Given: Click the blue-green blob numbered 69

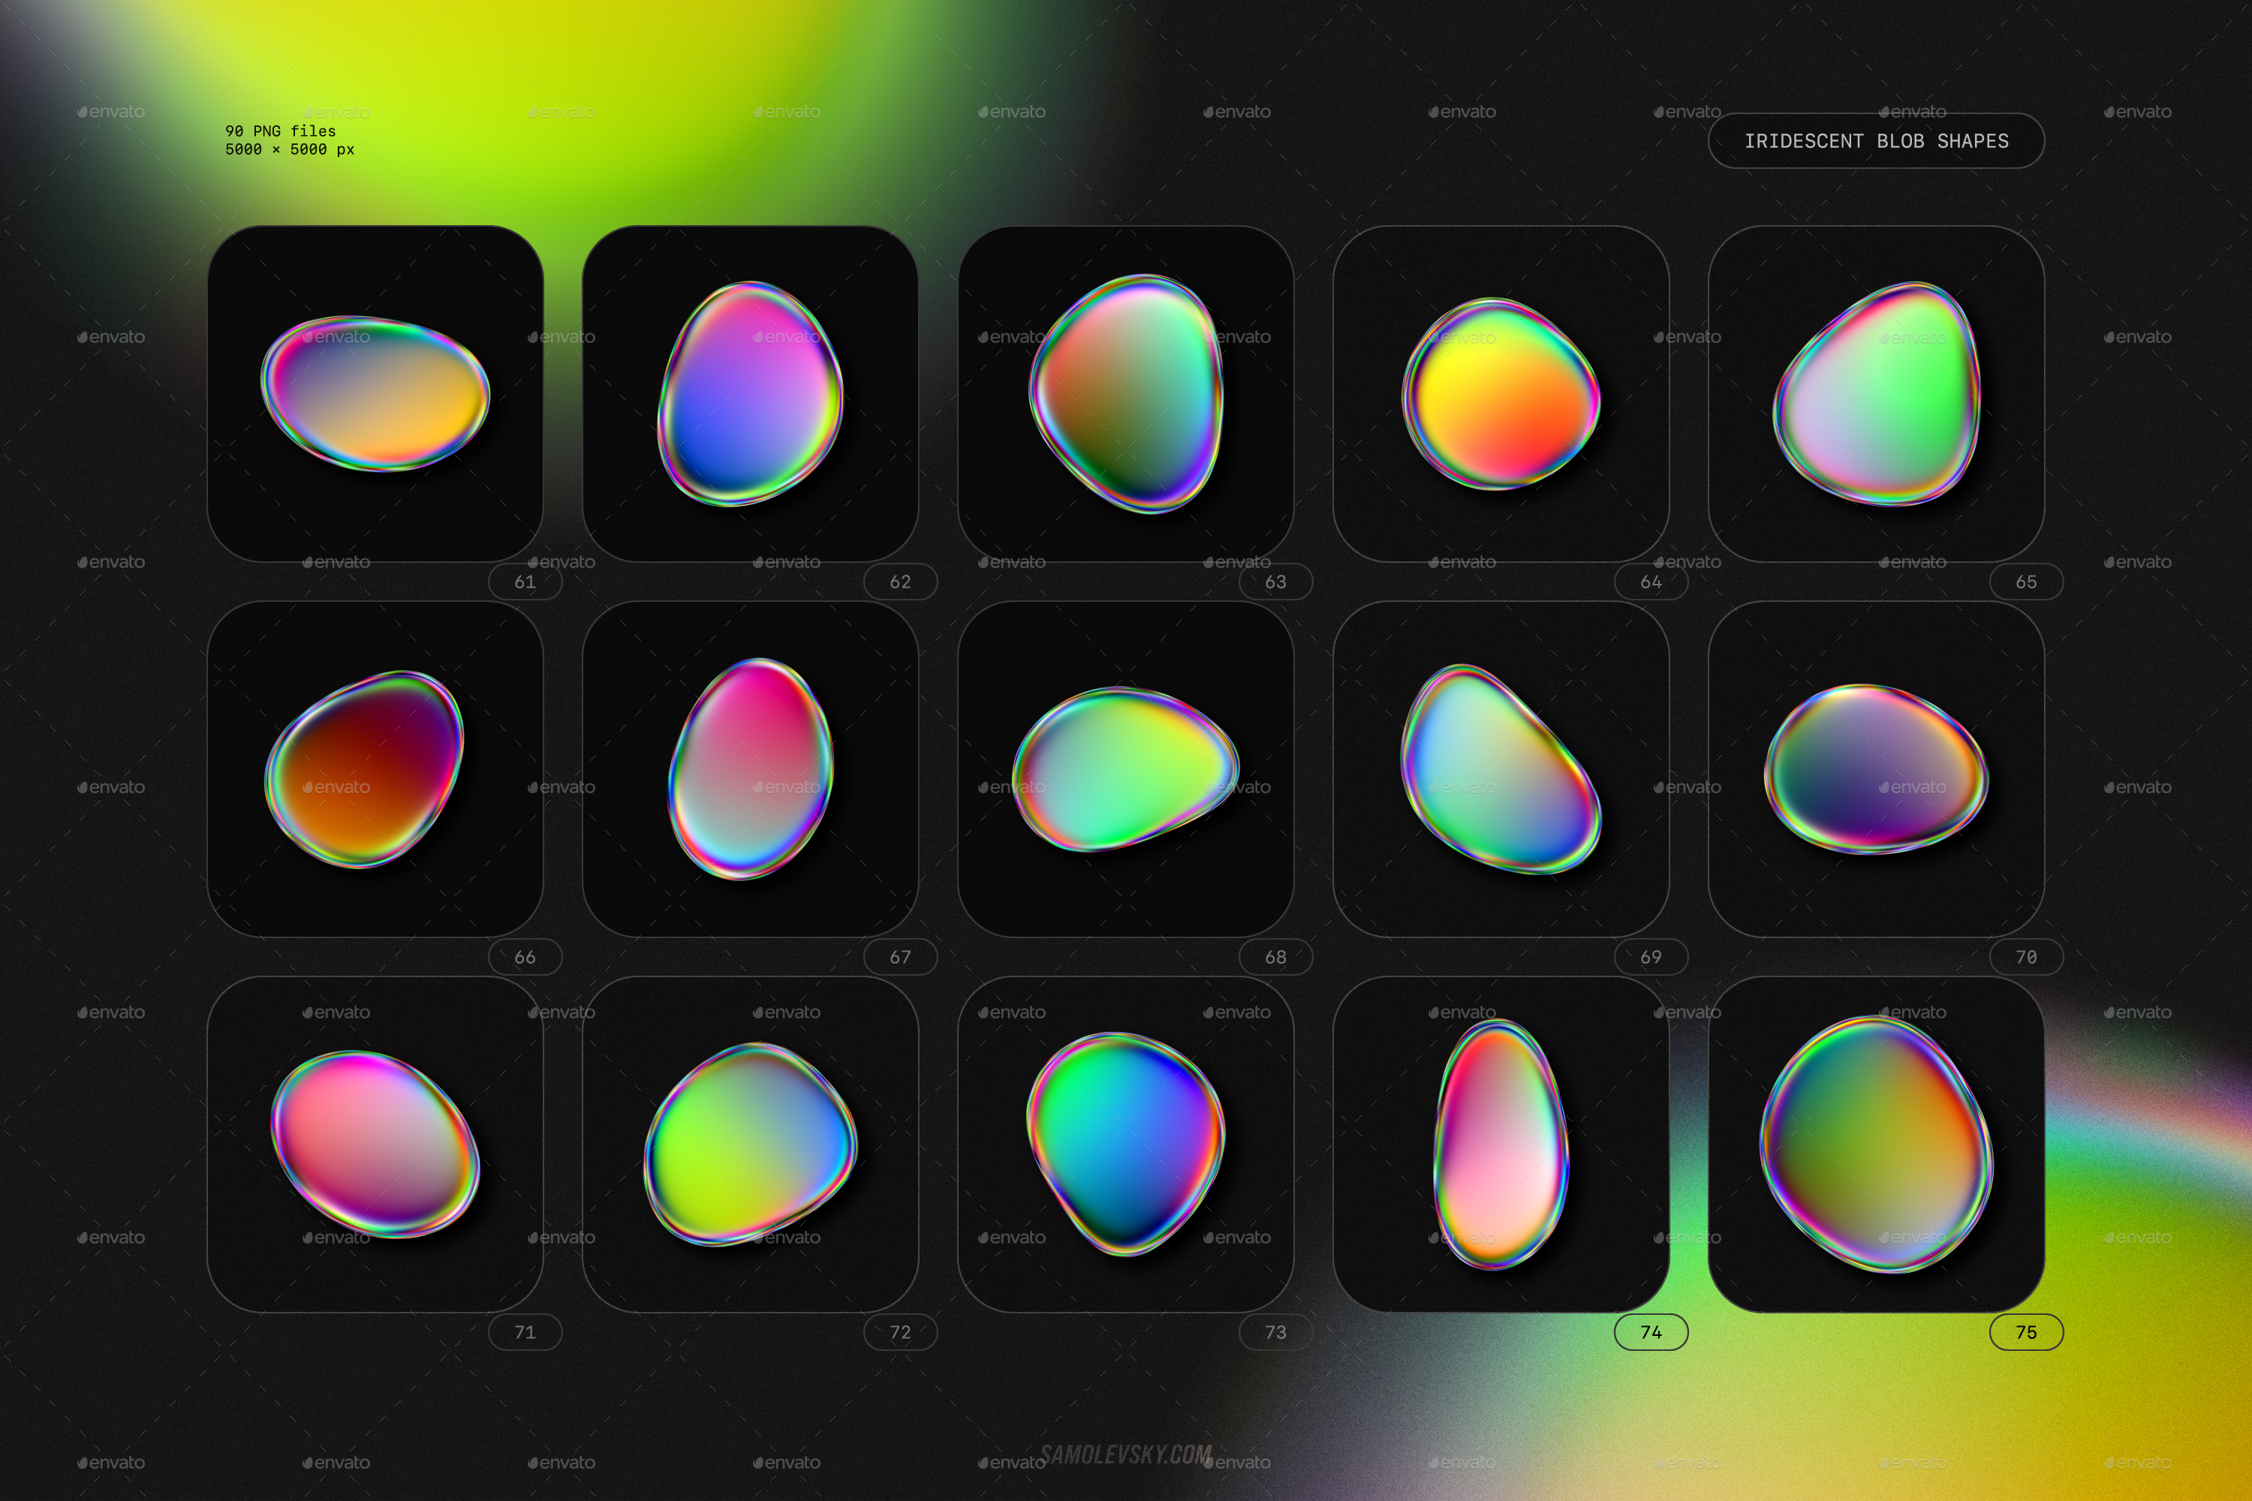Looking at the screenshot, I should (1501, 769).
